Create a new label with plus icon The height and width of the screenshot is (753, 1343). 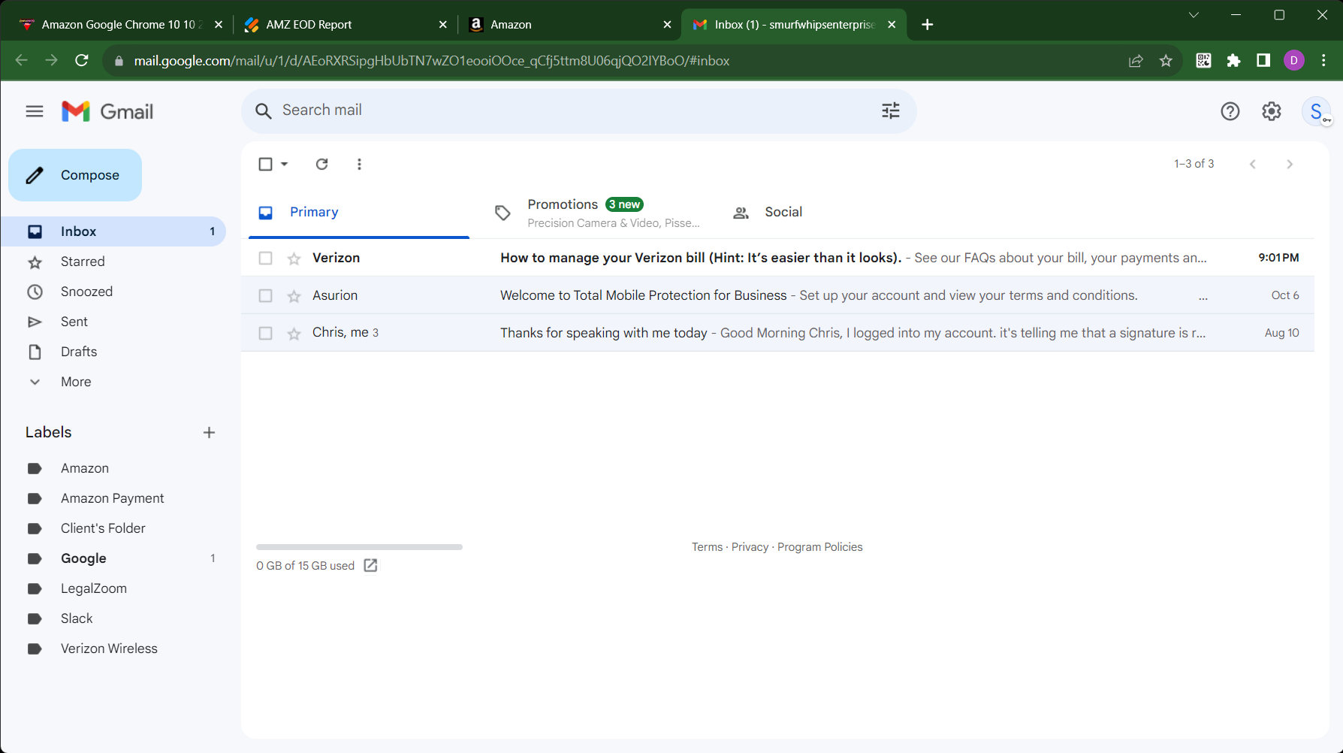[x=210, y=432]
